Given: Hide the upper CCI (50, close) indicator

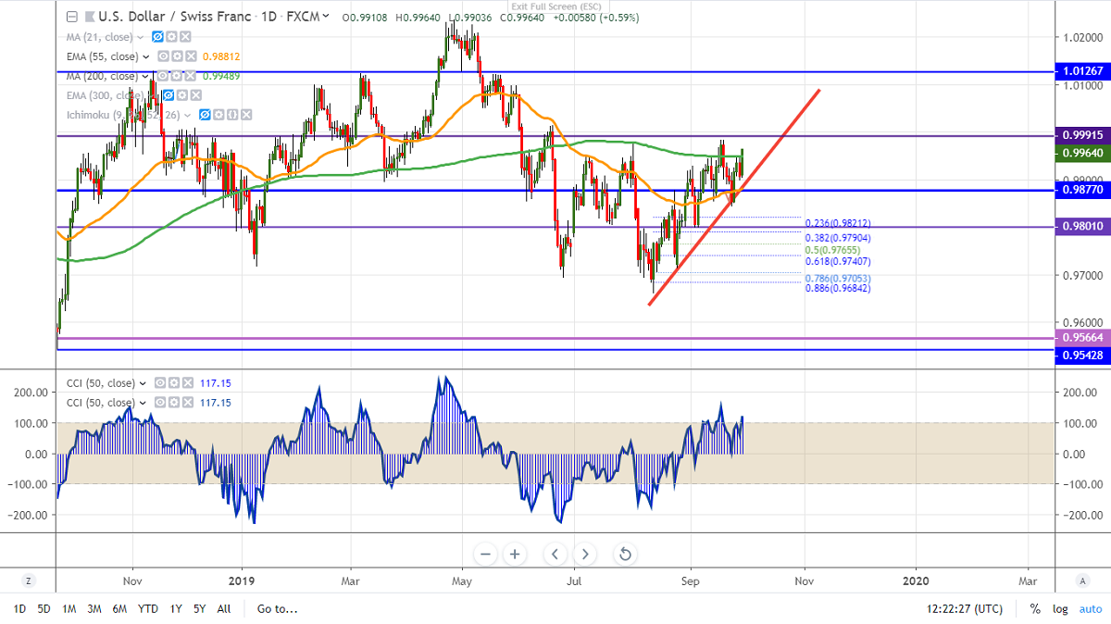Looking at the screenshot, I should (x=160, y=382).
